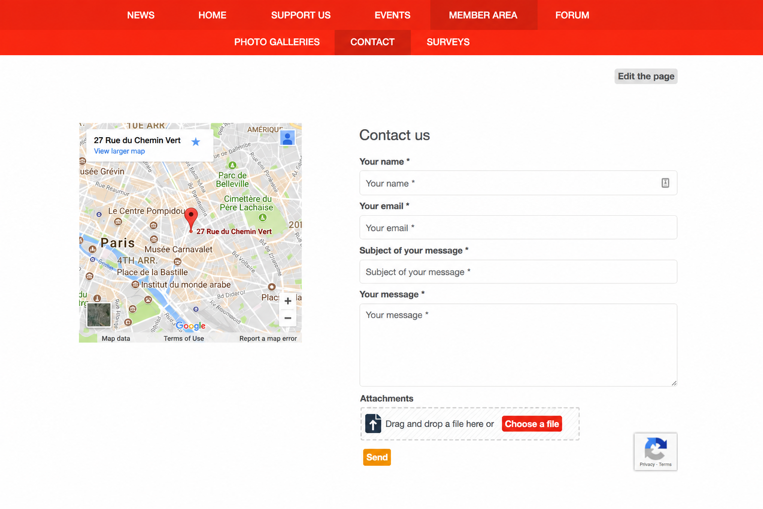
Task: Click the 27 Rue du Chemin Vert map label
Action: tap(234, 232)
